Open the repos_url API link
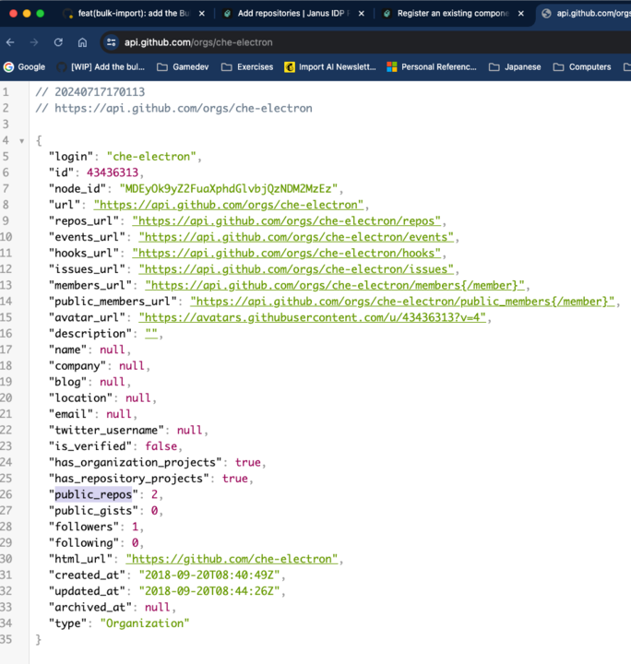The height and width of the screenshot is (664, 631). coord(288,220)
